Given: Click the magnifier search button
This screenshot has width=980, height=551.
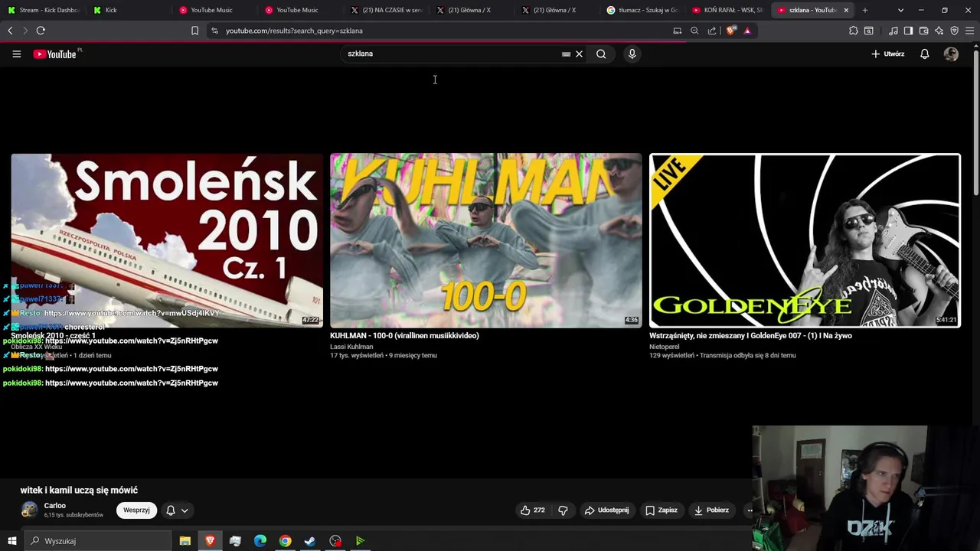Looking at the screenshot, I should [x=601, y=54].
